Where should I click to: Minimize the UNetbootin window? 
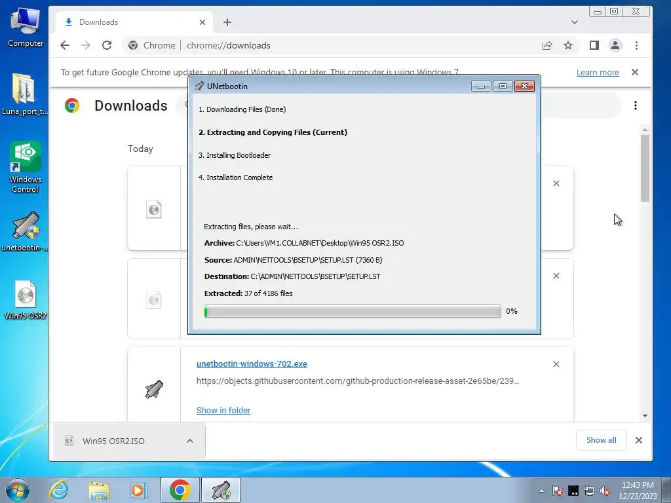point(481,86)
